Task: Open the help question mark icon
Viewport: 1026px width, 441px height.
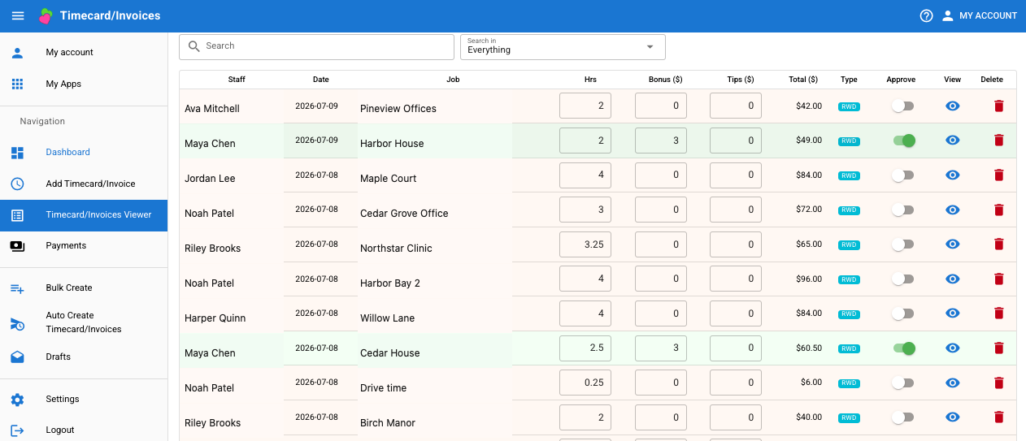Action: click(926, 15)
